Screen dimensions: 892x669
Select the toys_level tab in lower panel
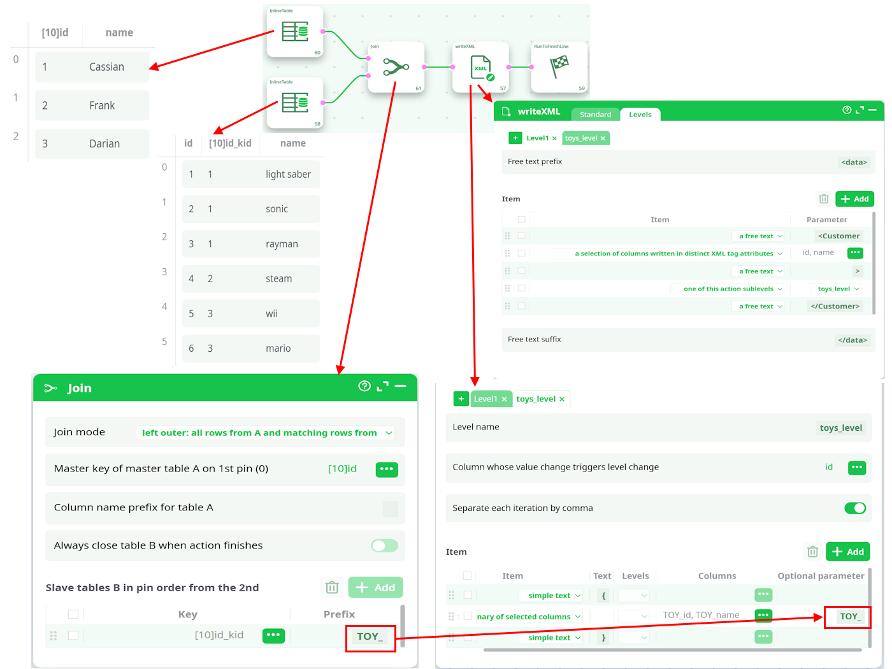click(x=536, y=399)
